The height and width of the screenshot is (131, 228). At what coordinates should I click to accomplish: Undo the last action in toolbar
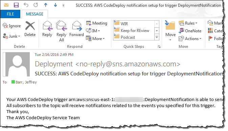coord(26,5)
